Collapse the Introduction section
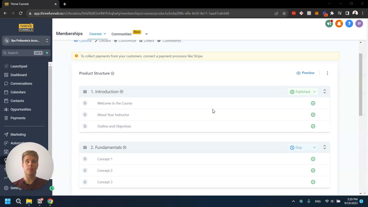 [325, 91]
